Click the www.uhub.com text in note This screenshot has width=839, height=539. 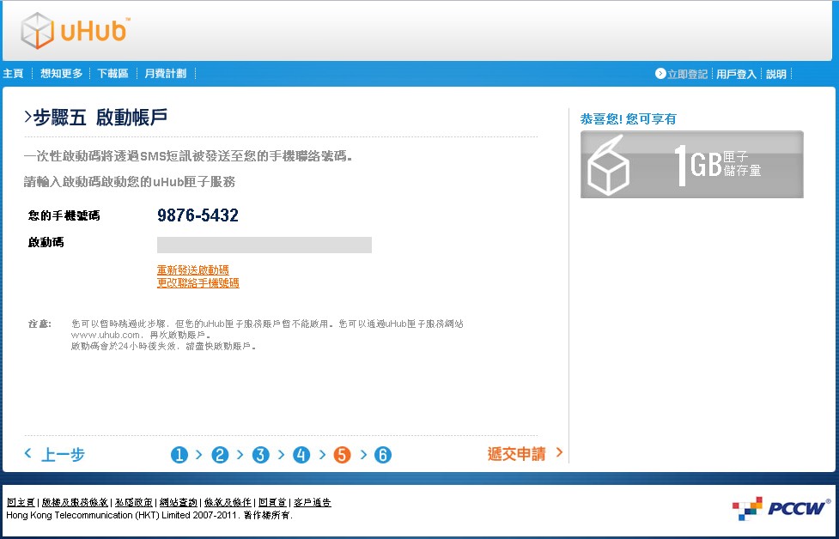tap(106, 335)
